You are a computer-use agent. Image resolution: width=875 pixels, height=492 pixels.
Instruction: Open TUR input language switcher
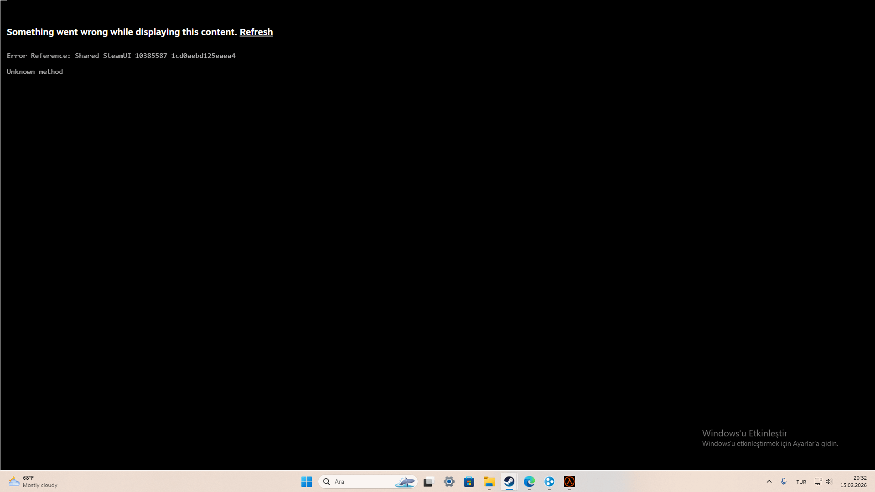(801, 482)
